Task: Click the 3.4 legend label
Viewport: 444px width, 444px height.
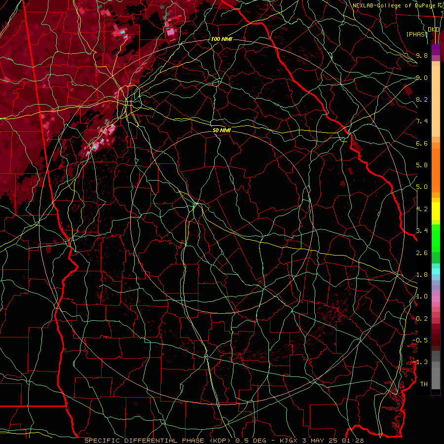Action: click(x=422, y=231)
